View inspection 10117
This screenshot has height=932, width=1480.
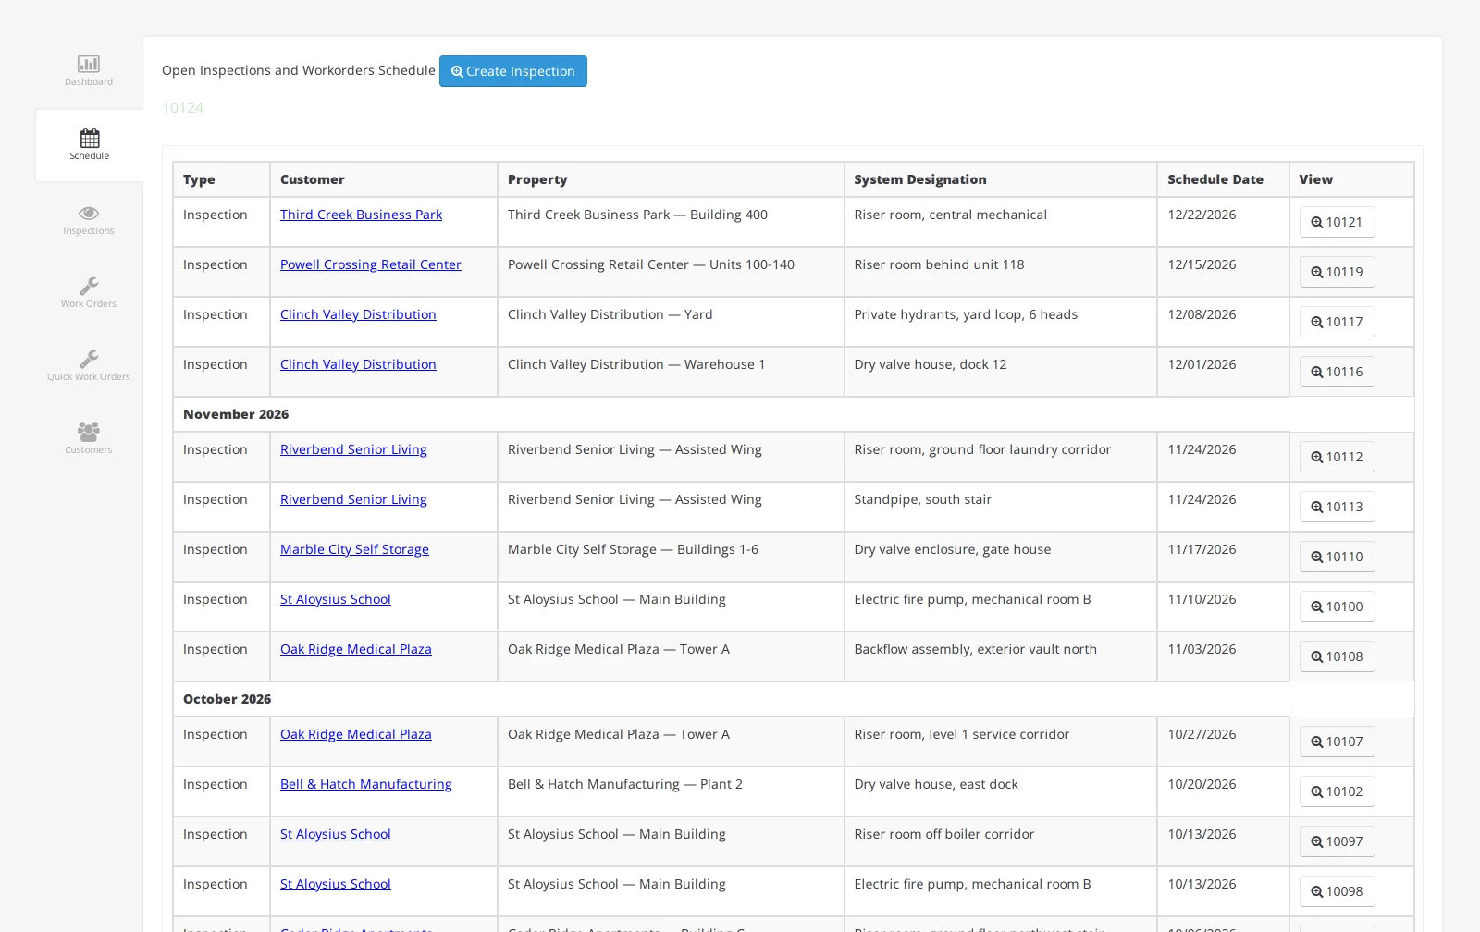[1337, 322]
